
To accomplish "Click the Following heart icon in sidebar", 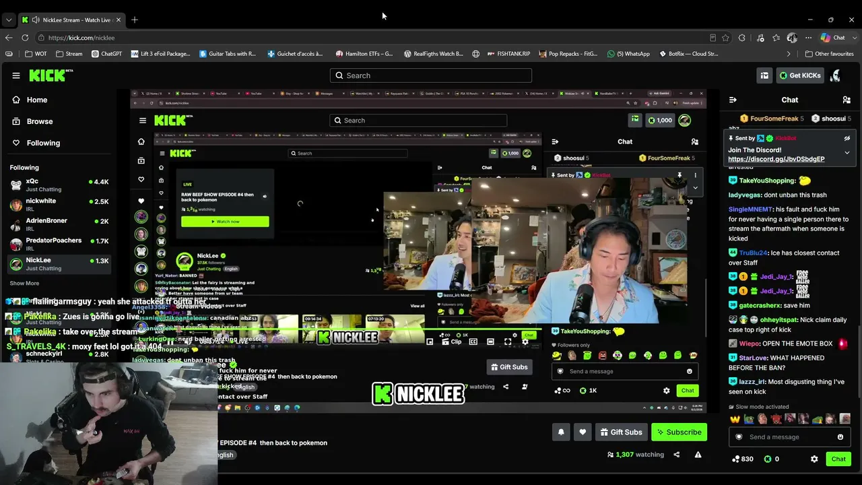I will (16, 143).
